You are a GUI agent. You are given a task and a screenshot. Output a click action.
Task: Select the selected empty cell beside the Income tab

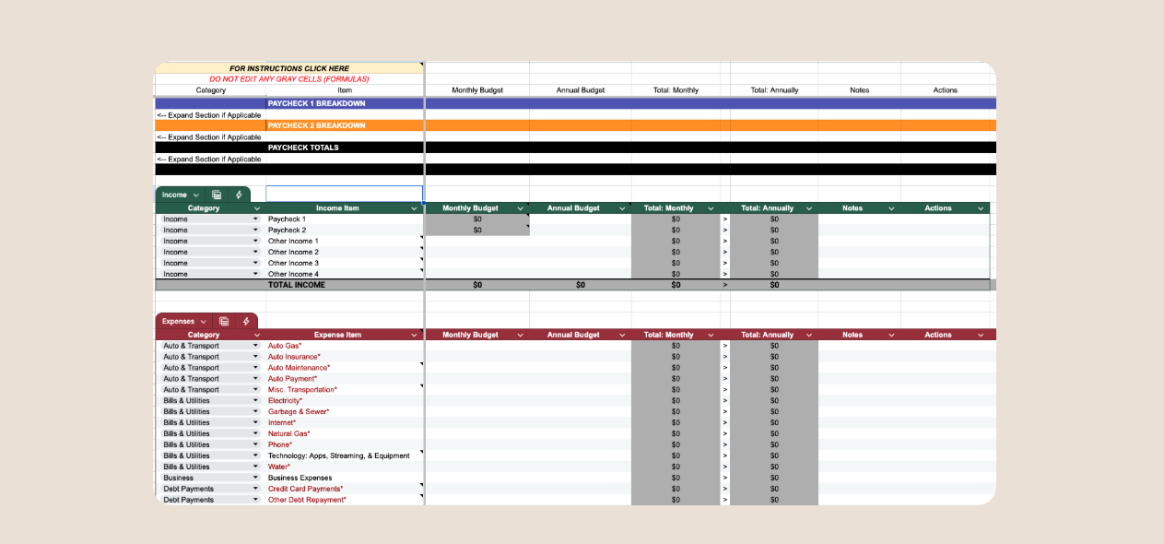click(x=345, y=195)
